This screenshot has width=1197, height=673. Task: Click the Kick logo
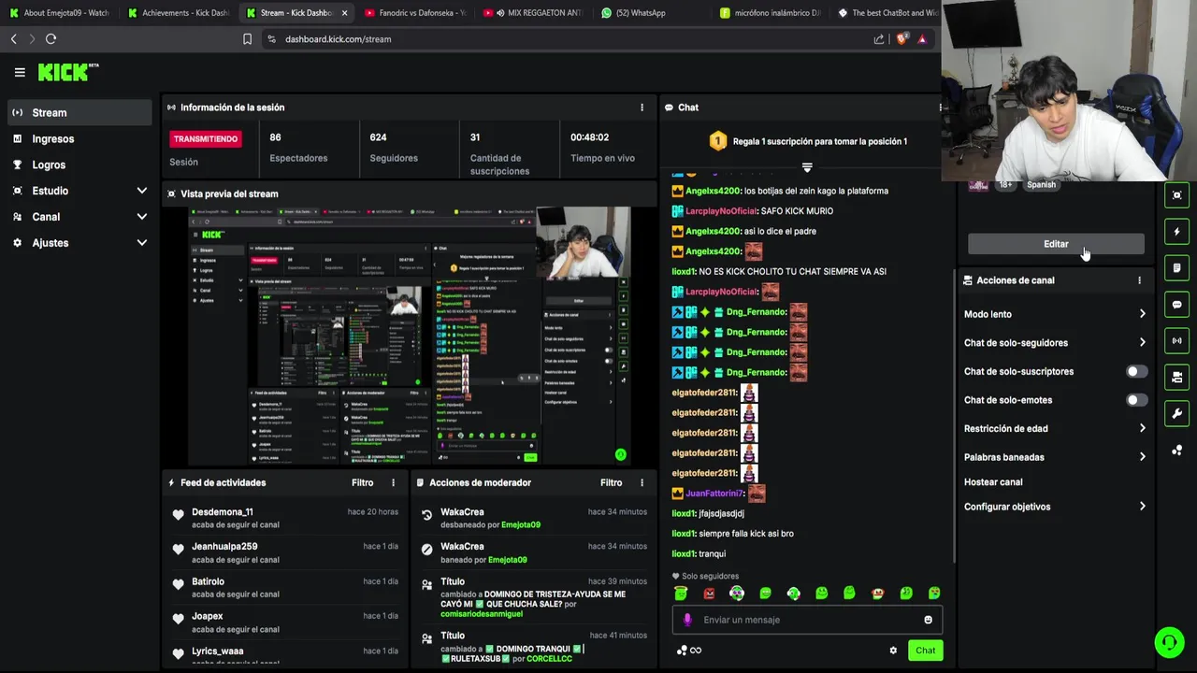(67, 72)
